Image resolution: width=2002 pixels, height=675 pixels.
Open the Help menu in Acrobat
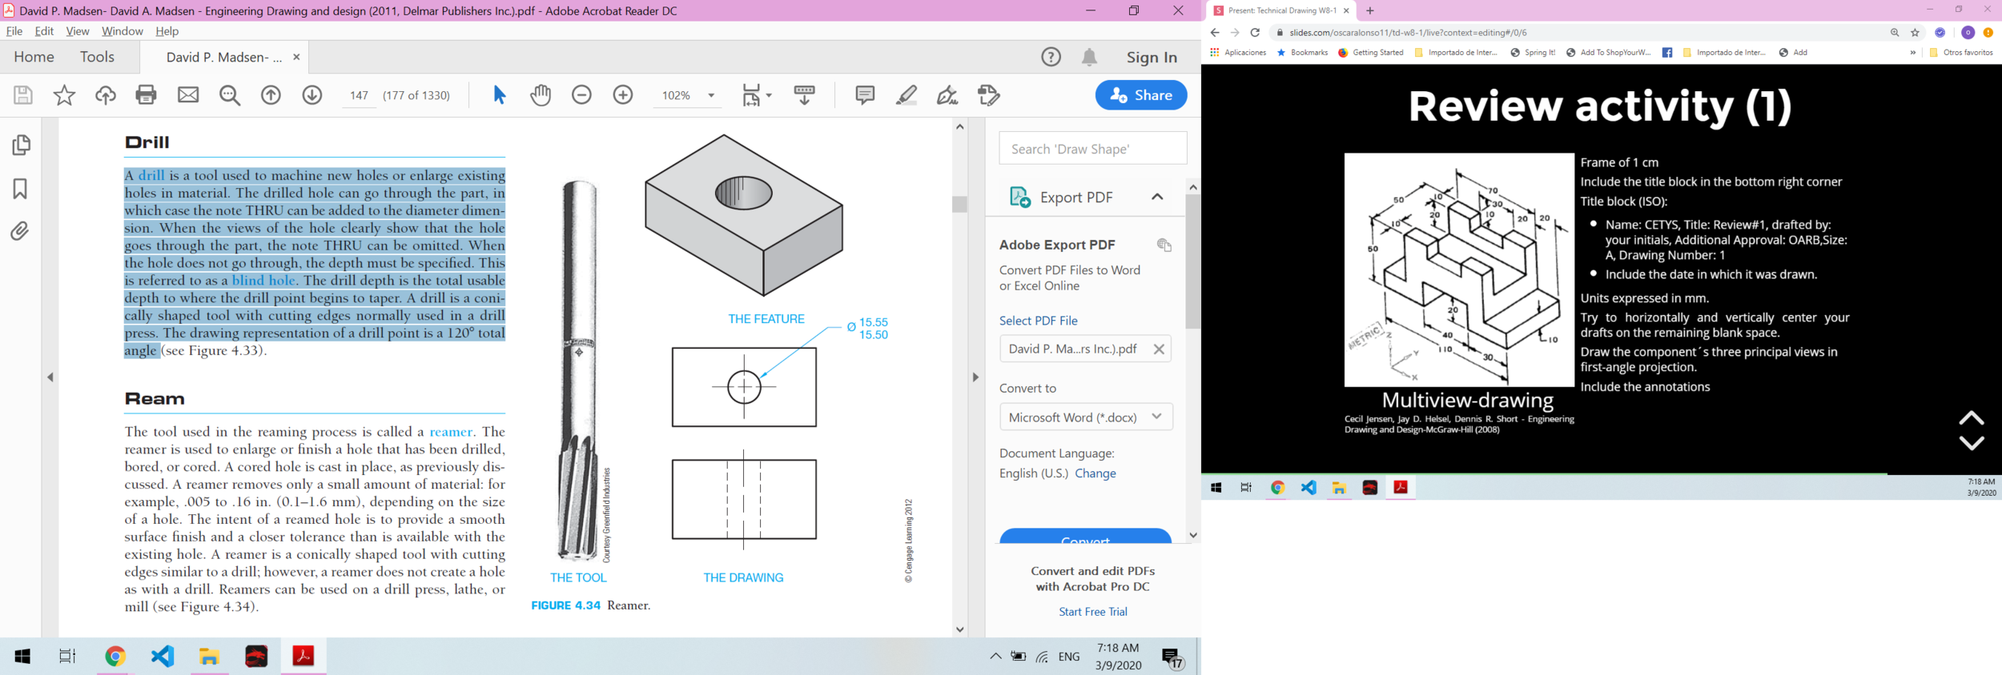point(167,31)
